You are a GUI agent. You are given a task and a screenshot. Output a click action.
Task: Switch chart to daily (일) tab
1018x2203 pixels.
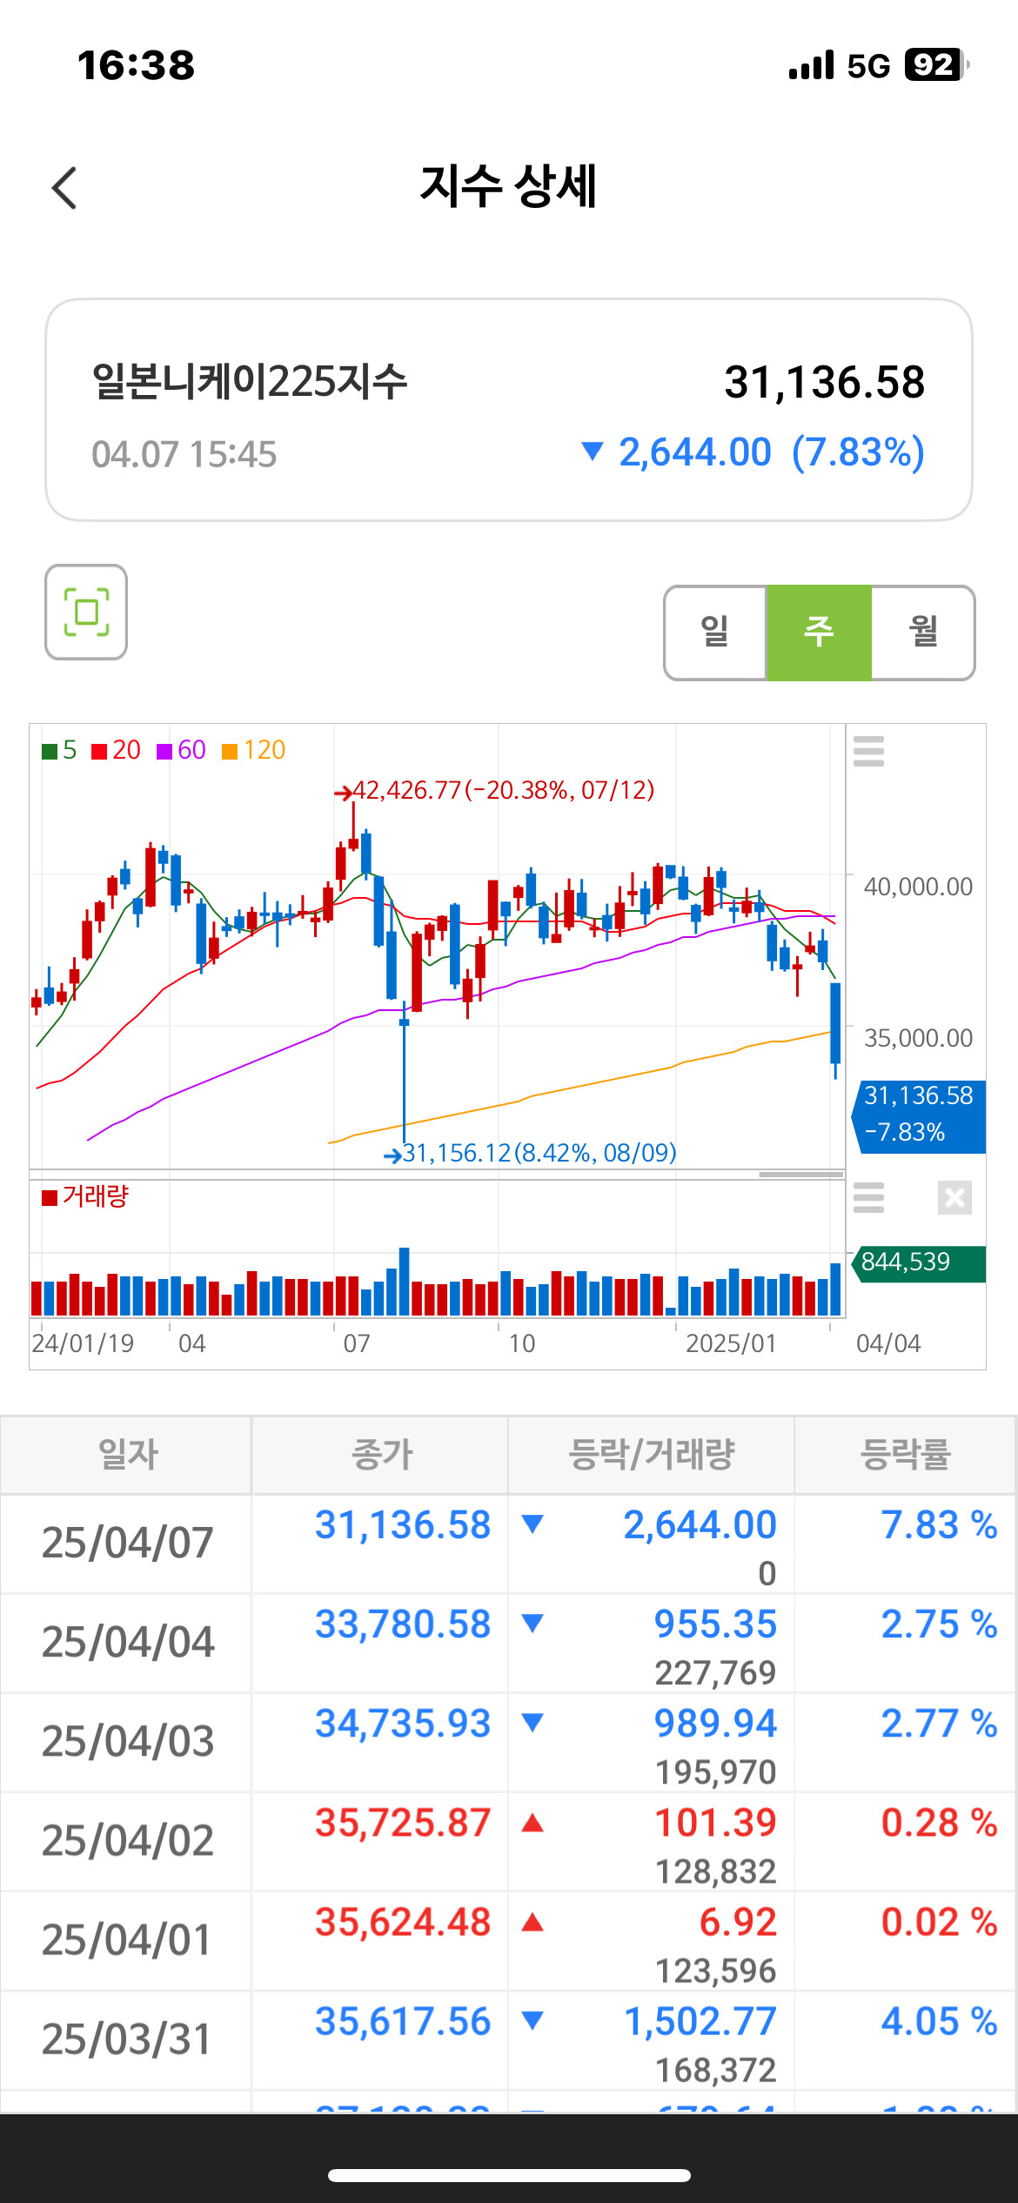point(715,633)
